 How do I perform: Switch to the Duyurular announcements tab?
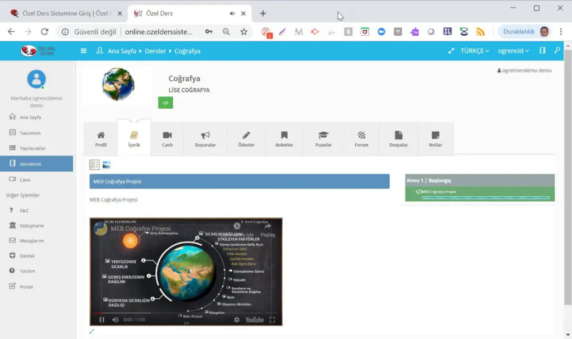coord(205,138)
